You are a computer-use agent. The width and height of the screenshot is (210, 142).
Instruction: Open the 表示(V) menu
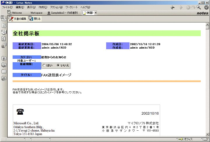coord(31,7)
